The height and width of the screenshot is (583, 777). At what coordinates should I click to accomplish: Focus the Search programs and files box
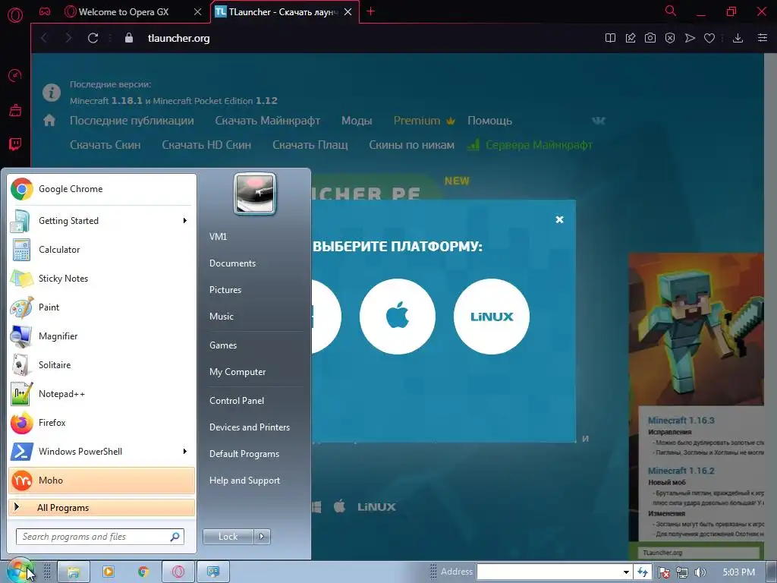coord(100,537)
